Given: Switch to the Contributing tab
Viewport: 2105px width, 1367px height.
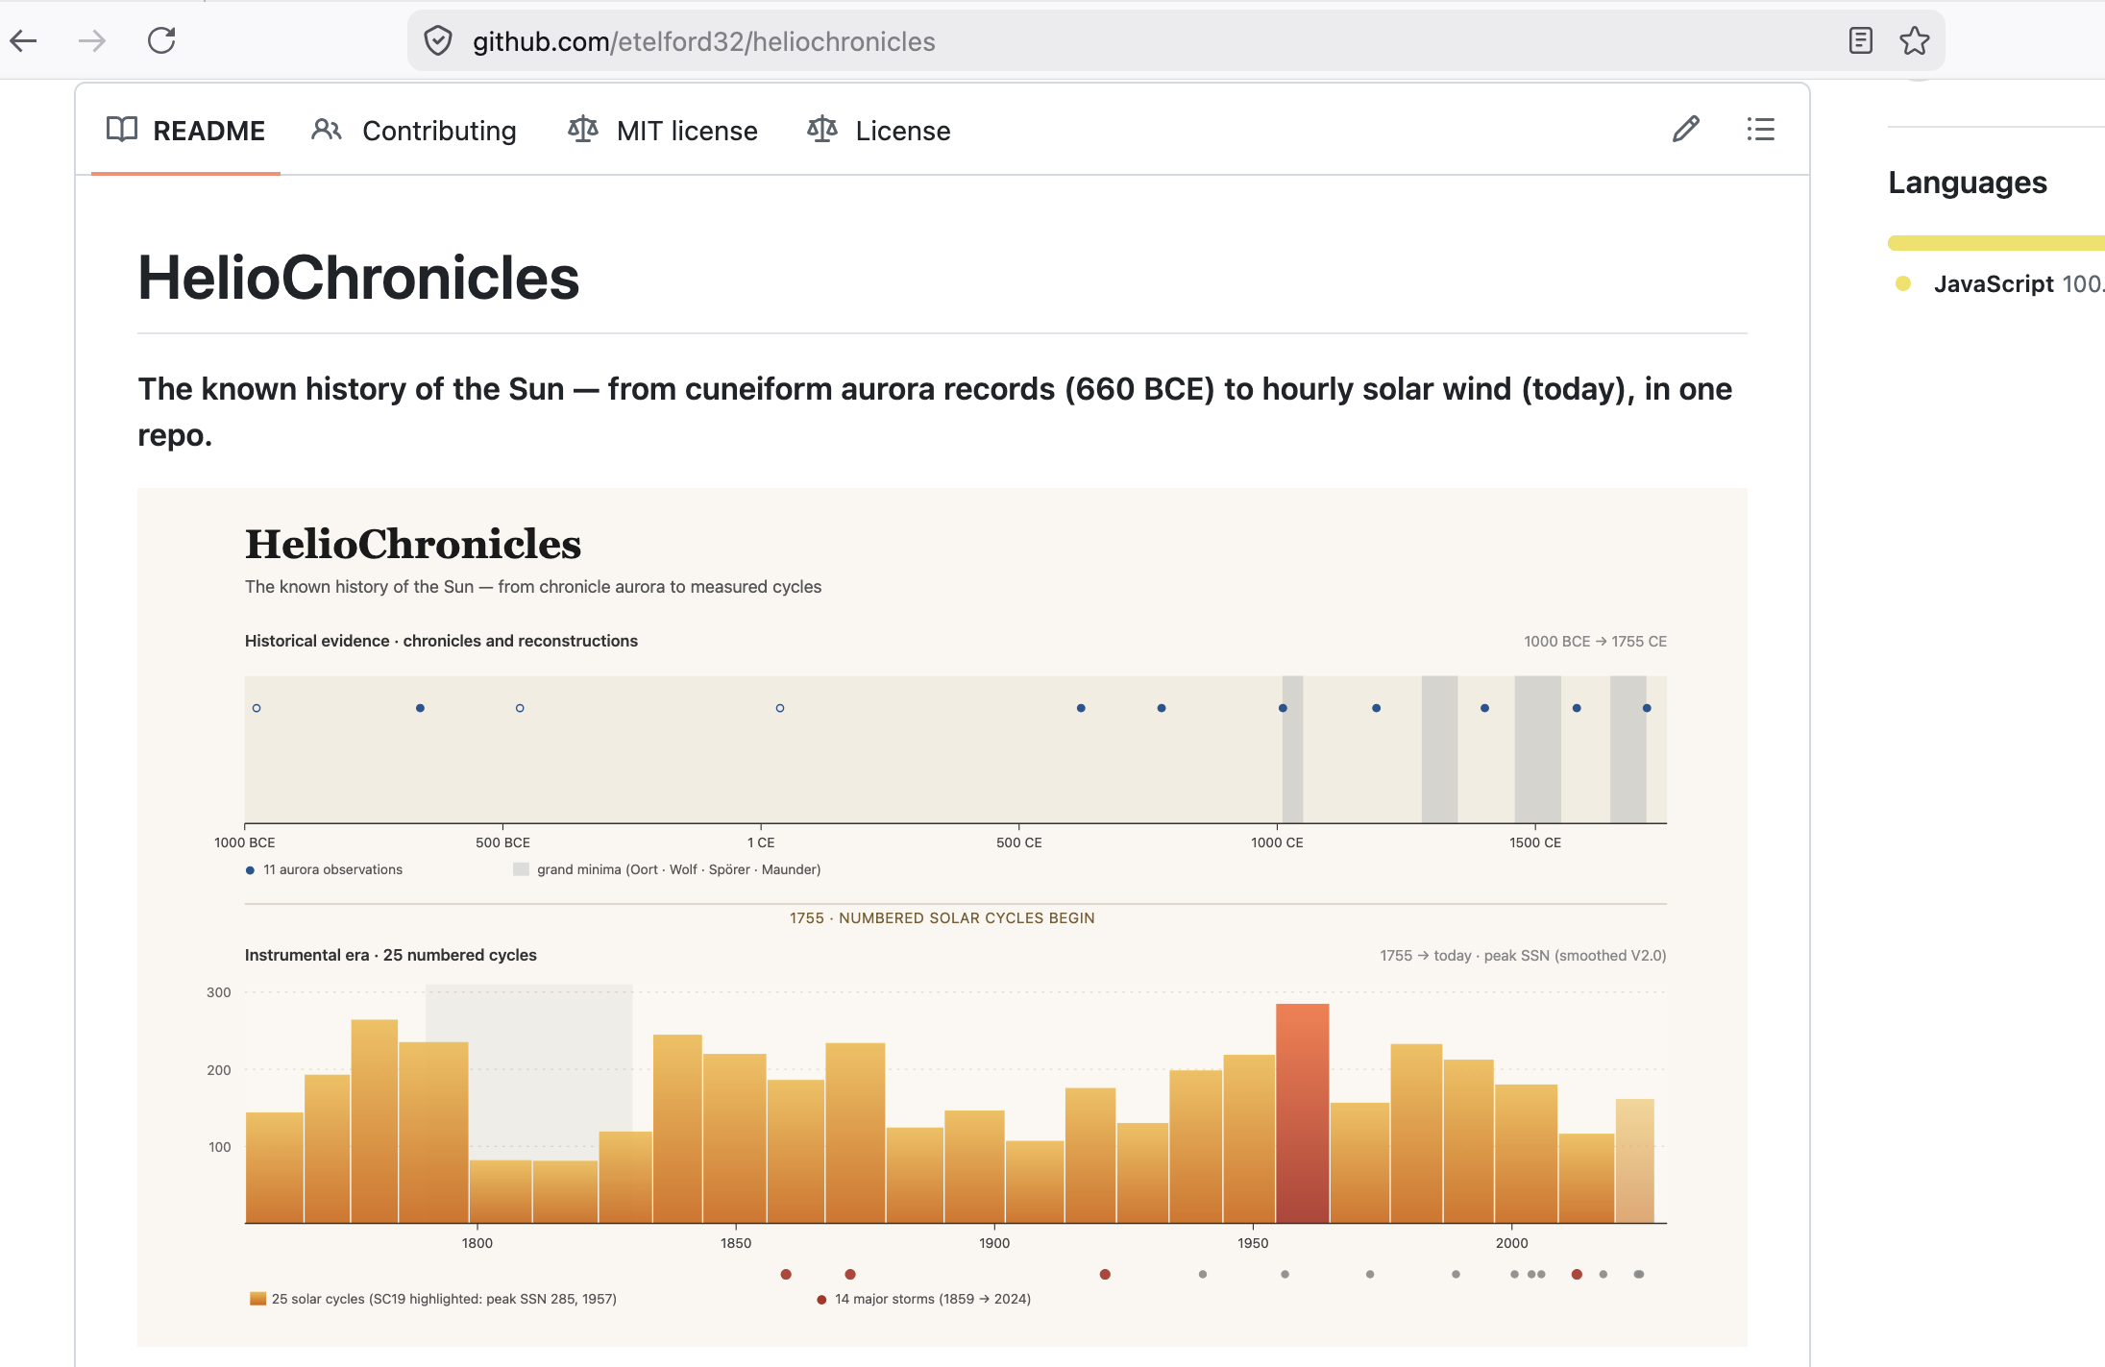Looking at the screenshot, I should pos(439,131).
